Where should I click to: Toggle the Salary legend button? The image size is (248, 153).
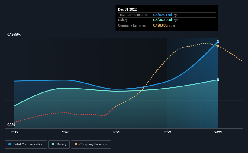click(59, 145)
